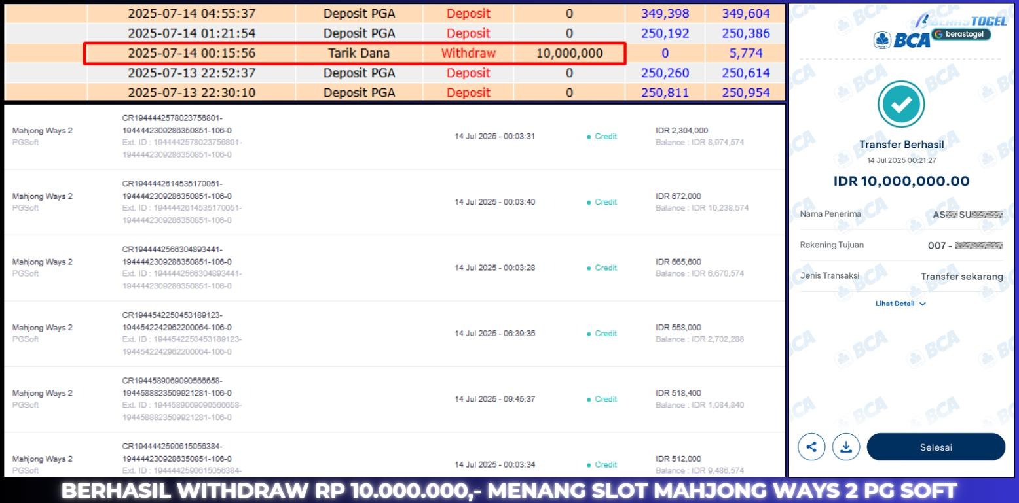
Task: Click the 250,954 balance value
Action: pyautogui.click(x=746, y=92)
